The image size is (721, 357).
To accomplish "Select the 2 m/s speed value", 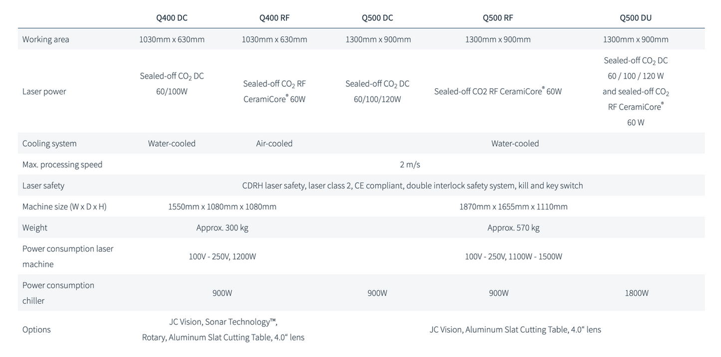I will 410,165.
